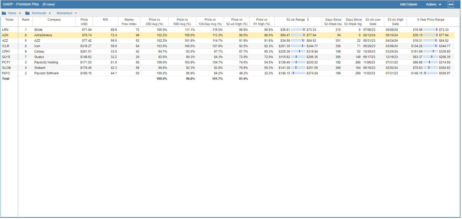Click company name Qualys
The image size is (462, 219).
(39, 57)
